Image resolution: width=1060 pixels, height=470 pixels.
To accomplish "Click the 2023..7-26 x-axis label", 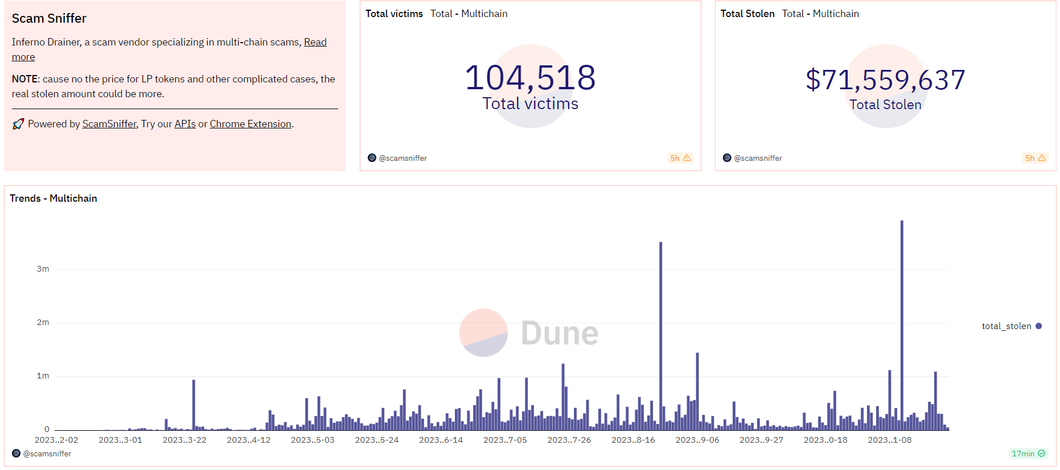I will point(569,440).
